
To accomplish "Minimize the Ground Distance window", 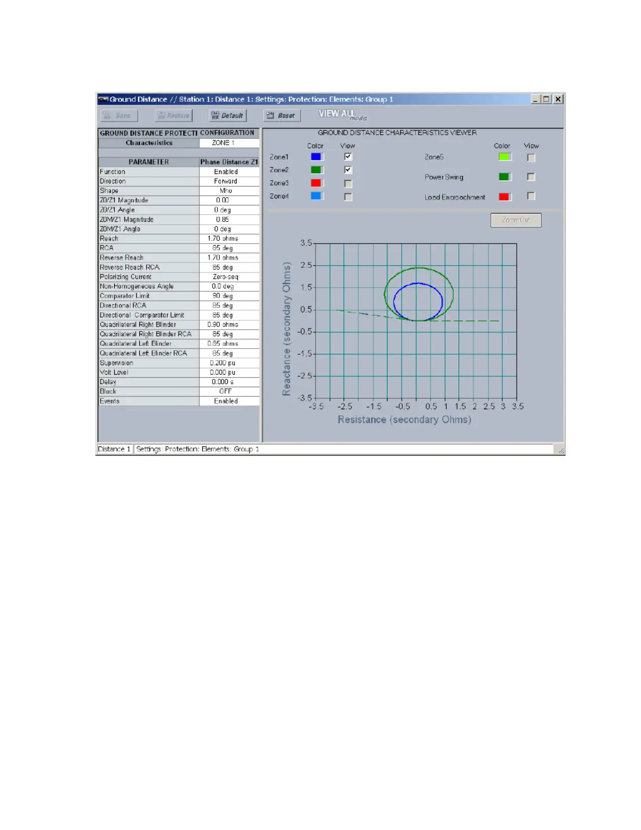I will click(x=536, y=99).
